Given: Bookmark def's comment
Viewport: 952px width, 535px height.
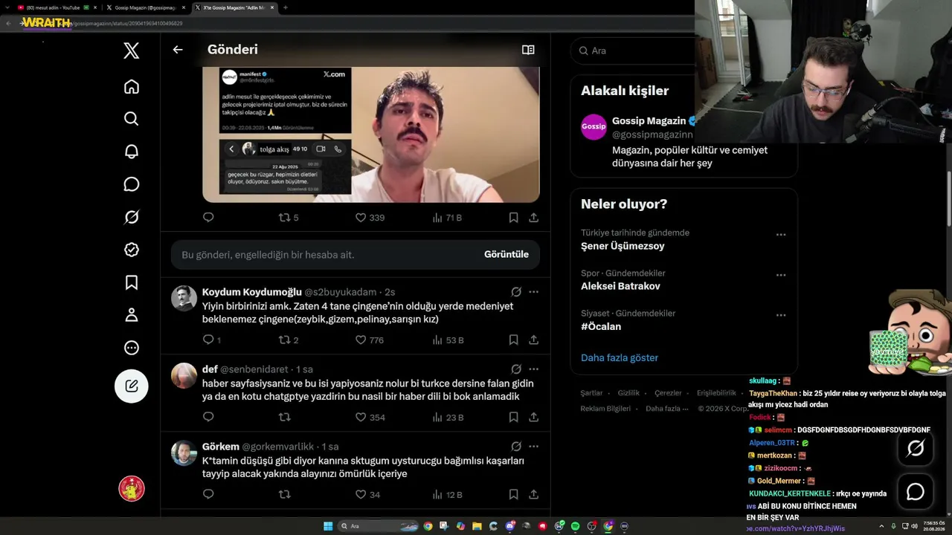Looking at the screenshot, I should pyautogui.click(x=513, y=418).
